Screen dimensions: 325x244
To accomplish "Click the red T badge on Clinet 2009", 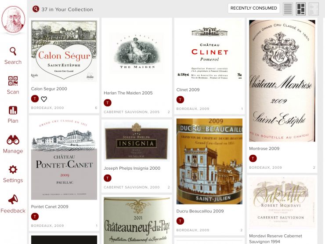I will (x=180, y=100).
